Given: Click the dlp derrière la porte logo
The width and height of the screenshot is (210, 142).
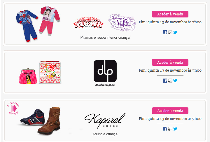Looking at the screenshot, I should [x=105, y=73].
